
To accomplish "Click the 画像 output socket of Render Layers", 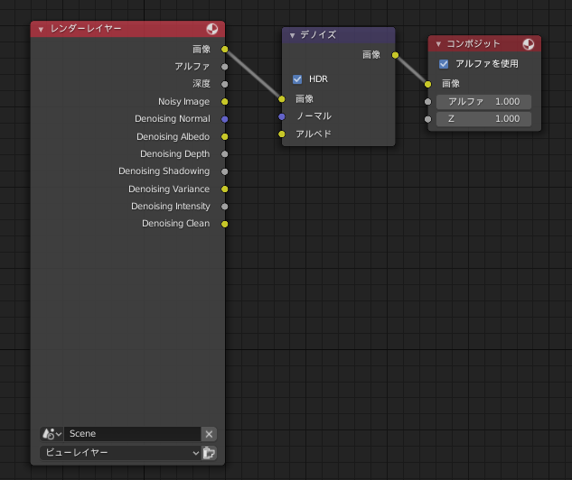I will pyautogui.click(x=225, y=49).
